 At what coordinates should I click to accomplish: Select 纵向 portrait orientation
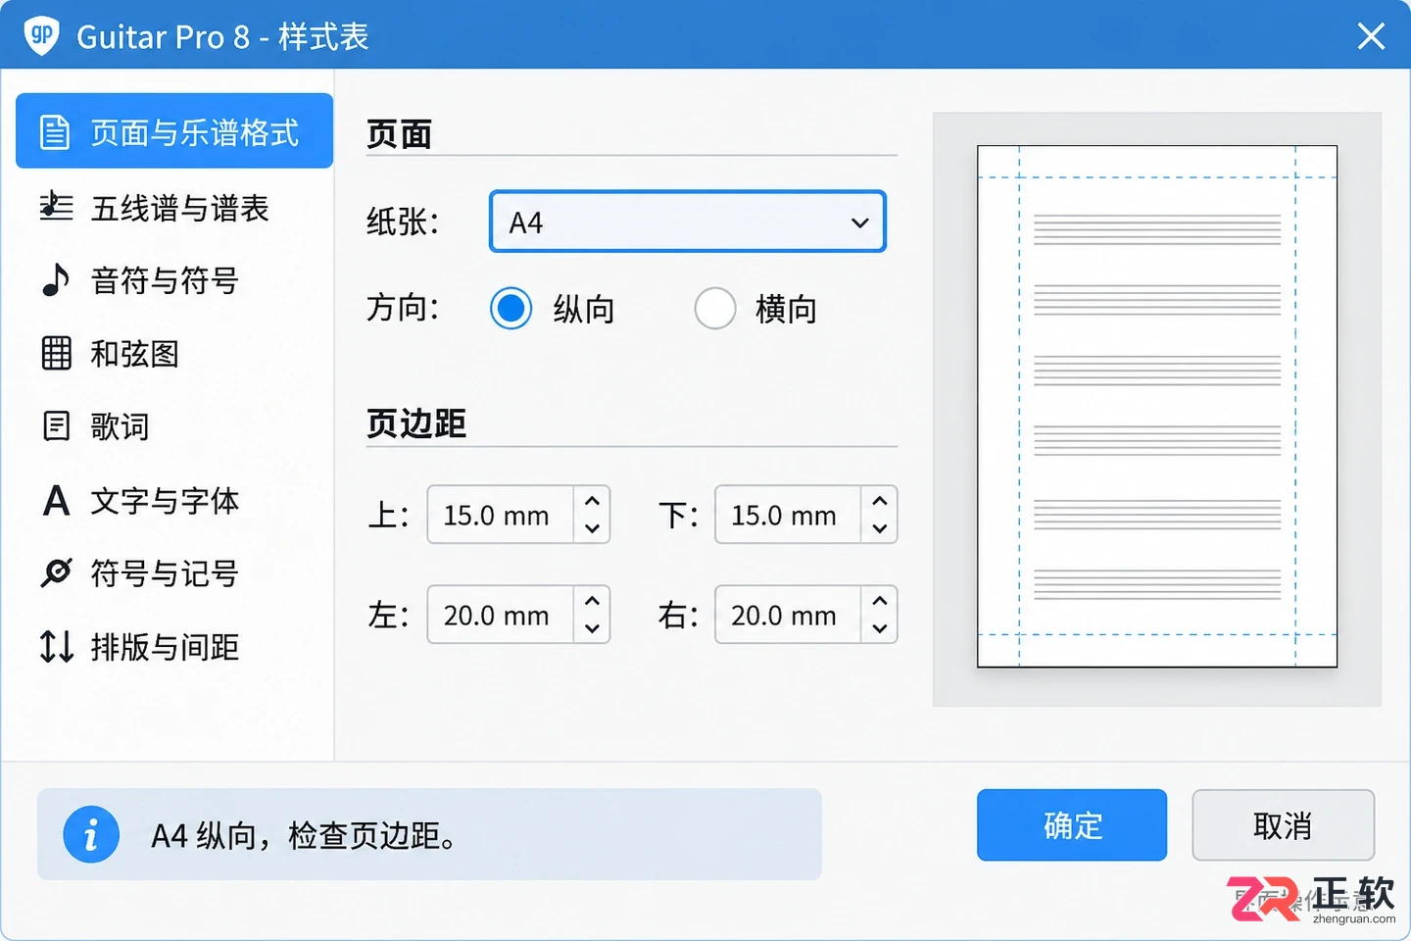511,309
